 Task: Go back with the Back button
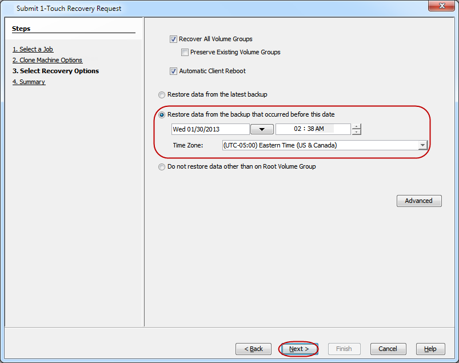coord(253,349)
